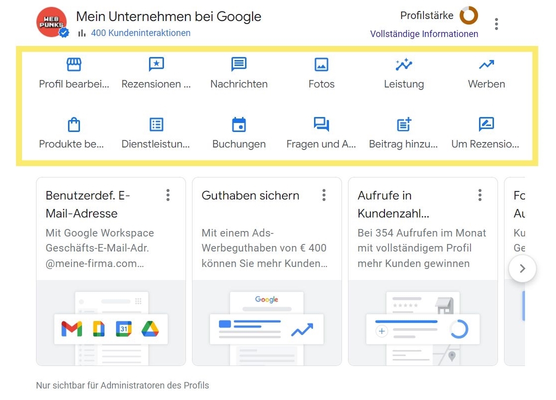Click the Aufrufe in Kundenzahl... card title
Screen dimensions: 556x400
393,204
